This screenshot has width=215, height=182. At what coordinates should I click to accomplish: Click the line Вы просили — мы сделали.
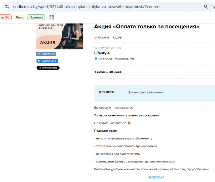point(113,108)
